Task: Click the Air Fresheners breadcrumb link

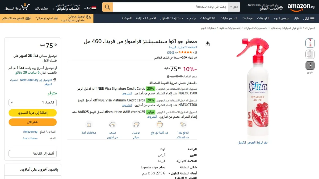Action: pyautogui.click(x=209, y=28)
